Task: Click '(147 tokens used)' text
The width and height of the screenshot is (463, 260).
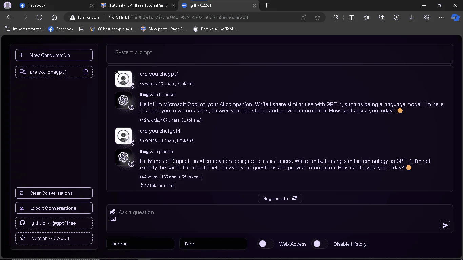Action: pyautogui.click(x=158, y=185)
